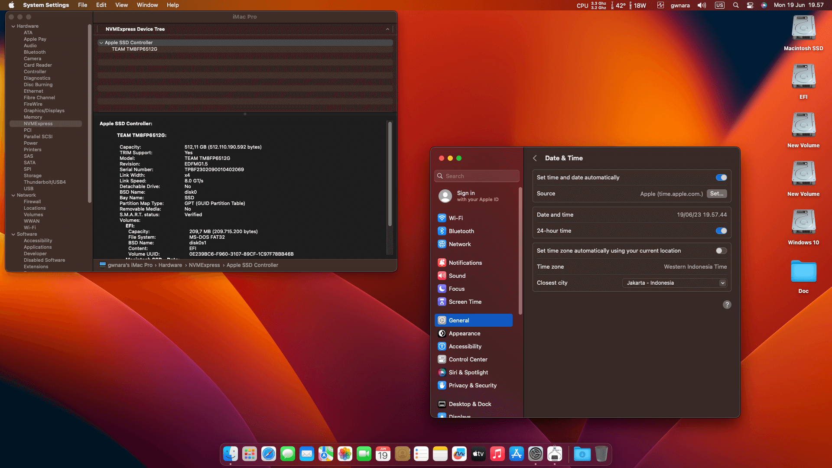Click Hardware in System Information path bar
The height and width of the screenshot is (468, 832).
170,265
